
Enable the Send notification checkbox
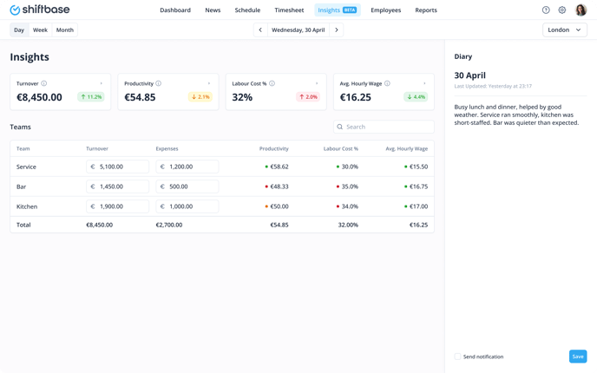coord(458,357)
